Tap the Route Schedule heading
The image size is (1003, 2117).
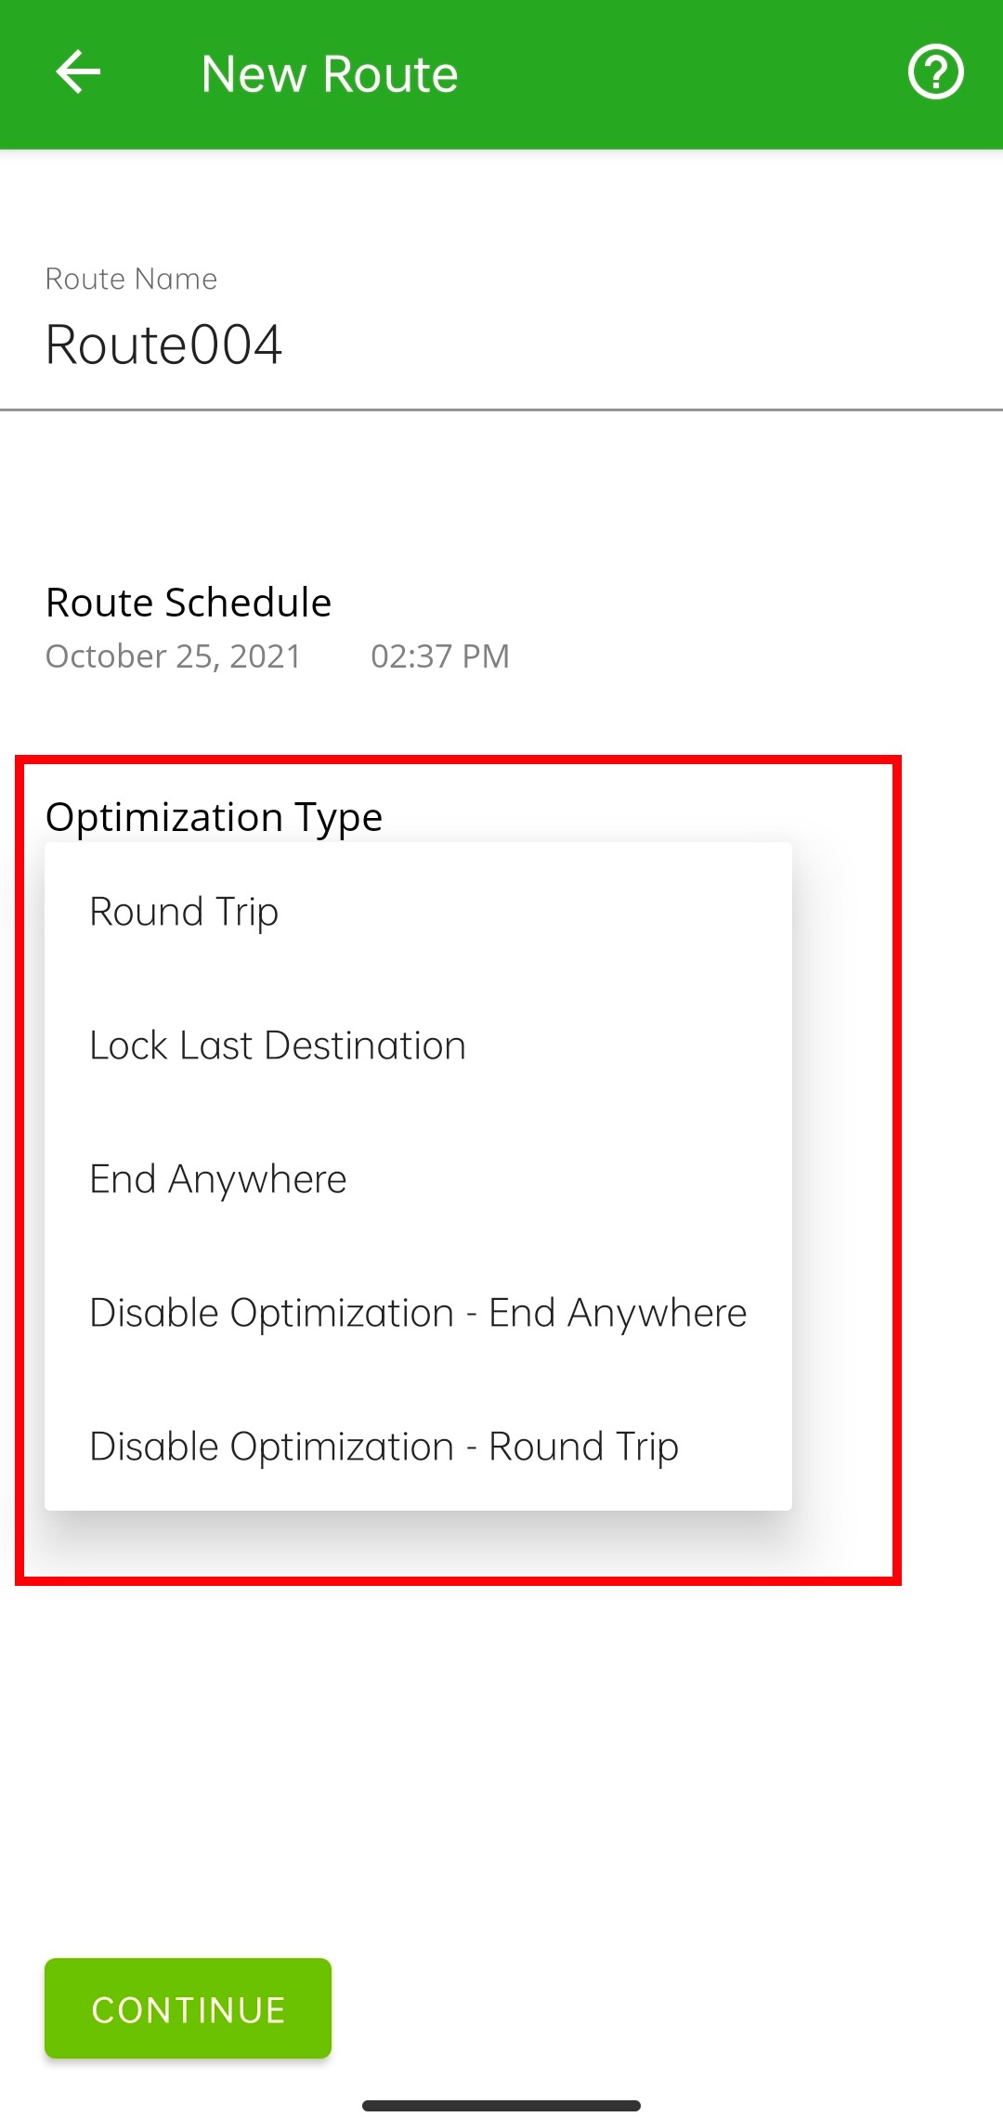coord(189,602)
